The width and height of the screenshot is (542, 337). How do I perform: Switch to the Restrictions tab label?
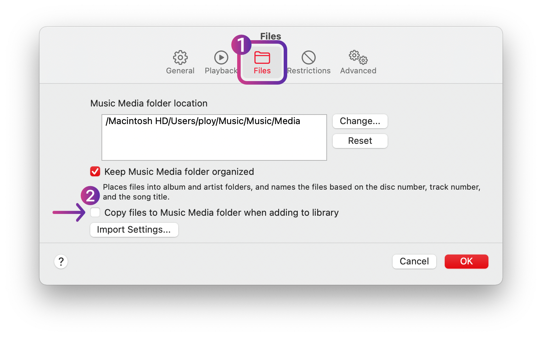[x=309, y=71]
